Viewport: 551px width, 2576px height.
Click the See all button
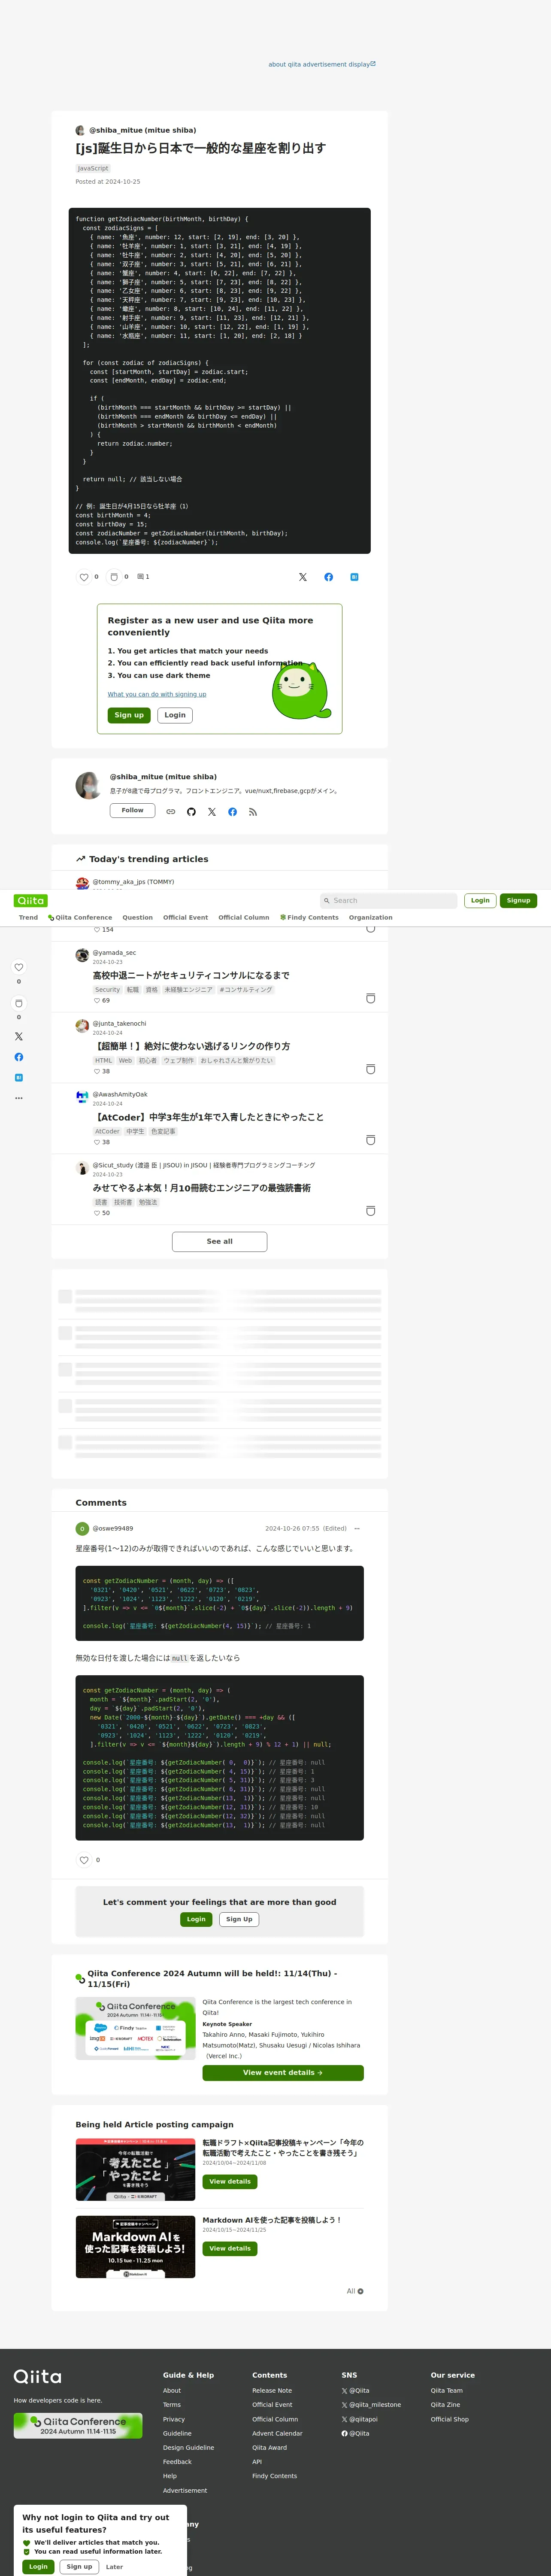click(x=220, y=1241)
